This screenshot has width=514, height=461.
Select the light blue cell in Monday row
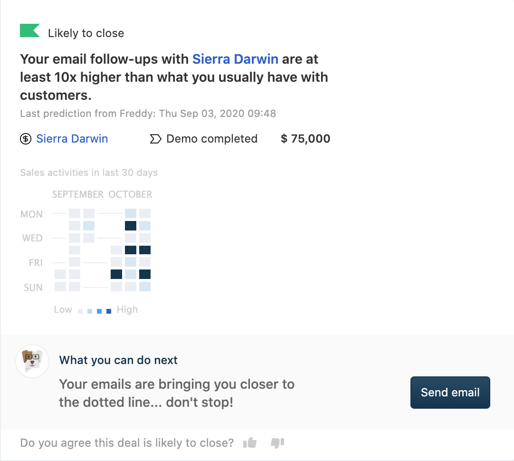(x=131, y=213)
